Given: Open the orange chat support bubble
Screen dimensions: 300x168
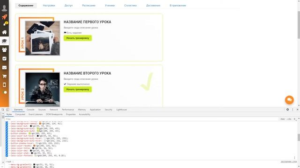Looking at the screenshot, I should [x=289, y=100].
